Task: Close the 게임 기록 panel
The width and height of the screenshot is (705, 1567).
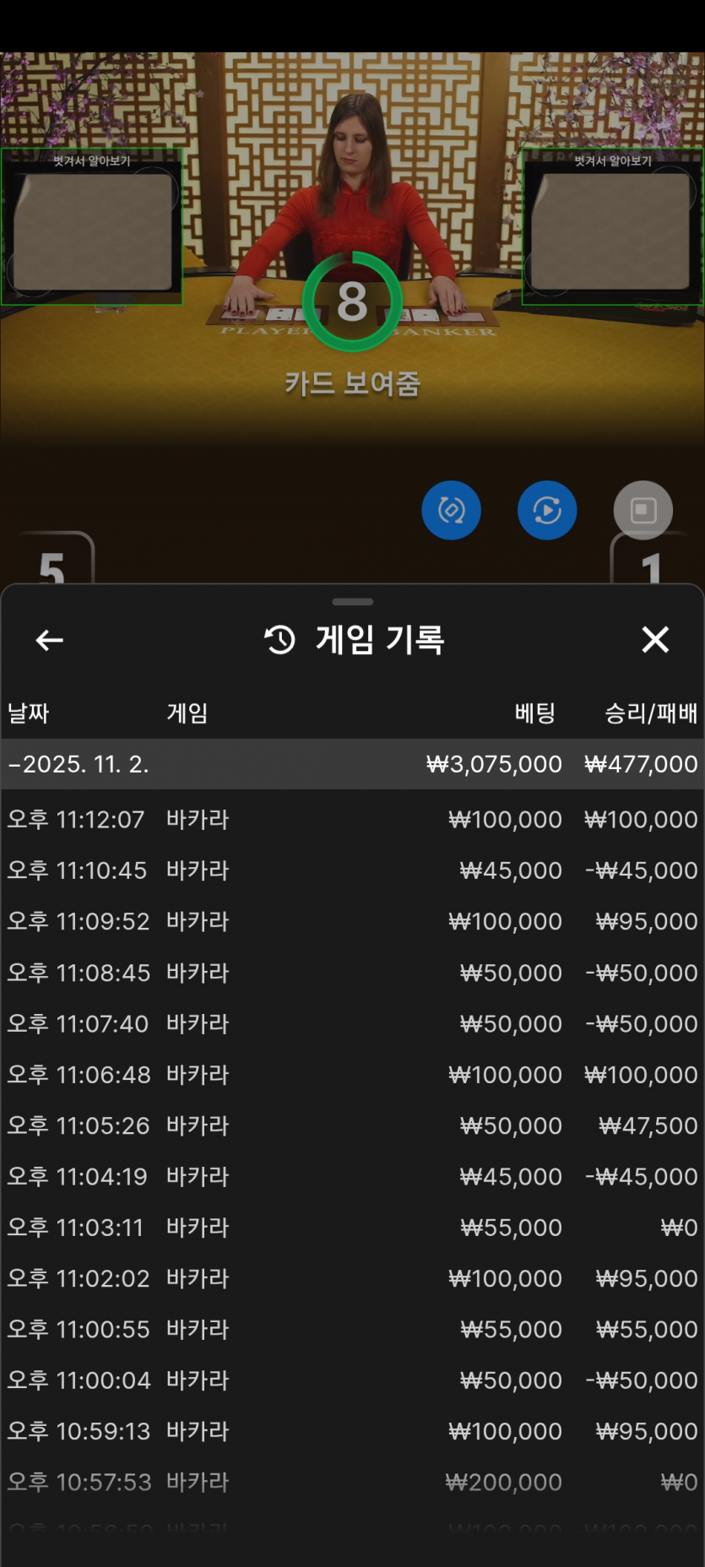Action: tap(655, 640)
